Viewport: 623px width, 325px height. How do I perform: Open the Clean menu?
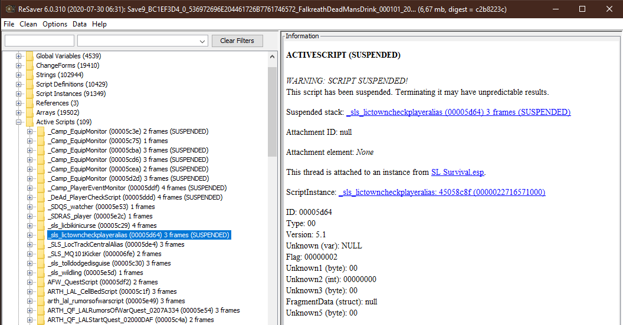(28, 24)
